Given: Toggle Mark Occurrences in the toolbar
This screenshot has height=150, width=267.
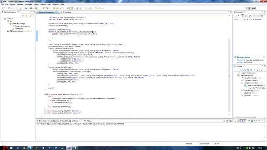Looking at the screenshot, I should (71, 8).
